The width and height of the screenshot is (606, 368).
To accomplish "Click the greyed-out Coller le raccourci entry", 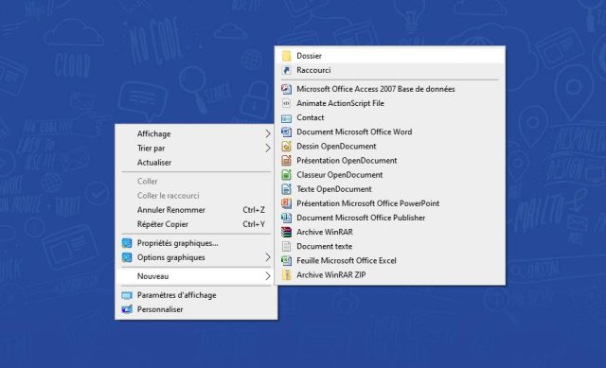I will click(x=196, y=196).
